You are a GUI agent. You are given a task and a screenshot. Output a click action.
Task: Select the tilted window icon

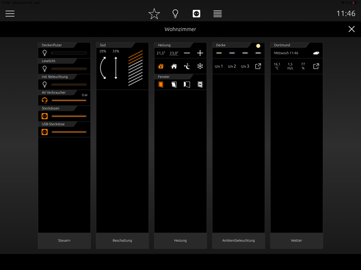pos(174,84)
